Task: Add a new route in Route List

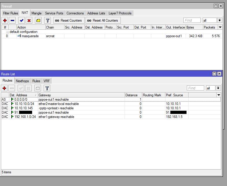Action: (4, 88)
